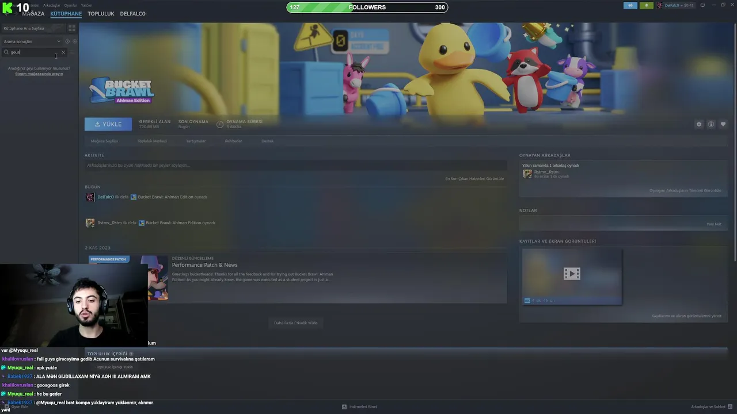Open the TOPLULUK community tab

coord(101,13)
